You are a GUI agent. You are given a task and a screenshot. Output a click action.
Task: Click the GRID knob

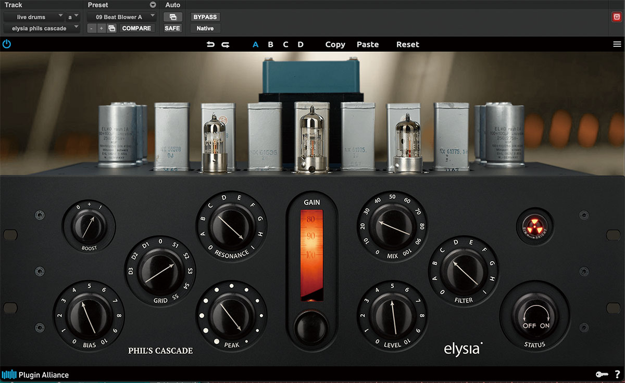coord(160,272)
